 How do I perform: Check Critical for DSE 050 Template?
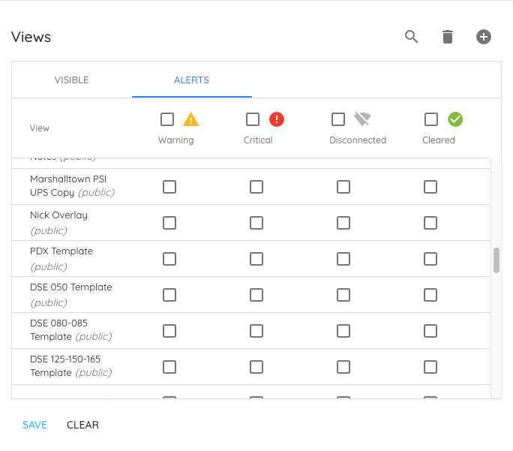tap(256, 295)
